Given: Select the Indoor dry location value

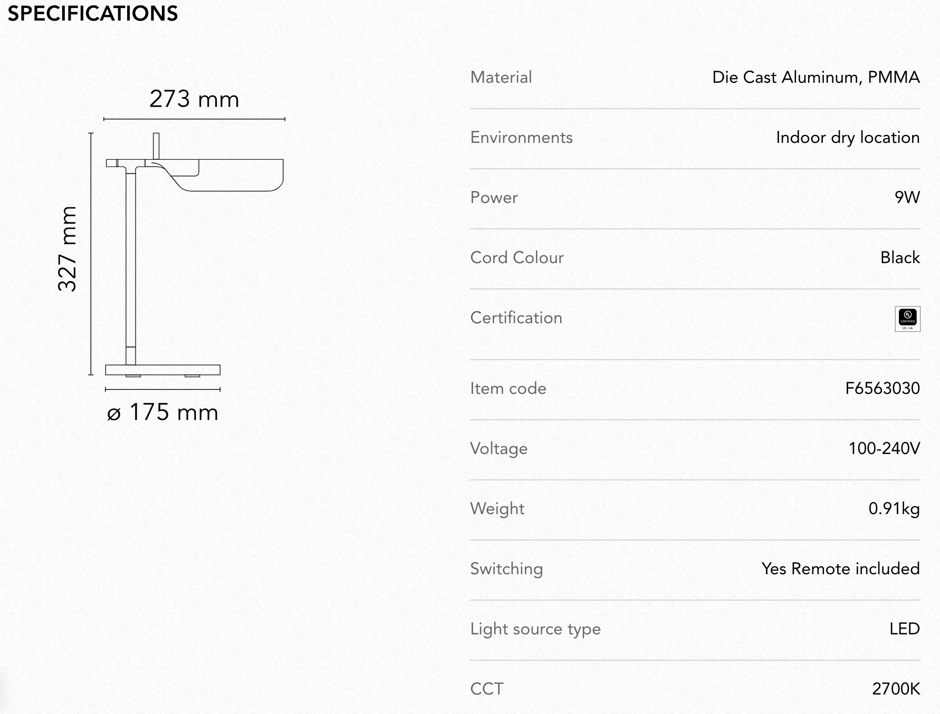Looking at the screenshot, I should pyautogui.click(x=848, y=138).
